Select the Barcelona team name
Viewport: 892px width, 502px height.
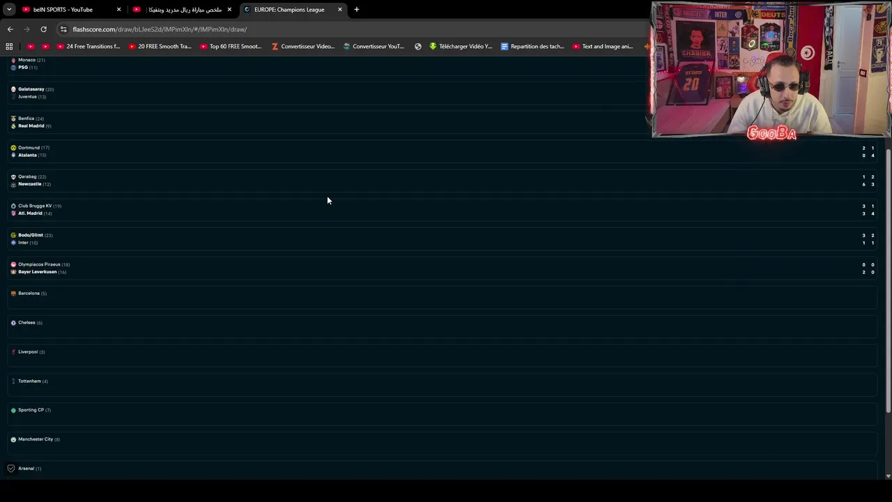(29, 294)
